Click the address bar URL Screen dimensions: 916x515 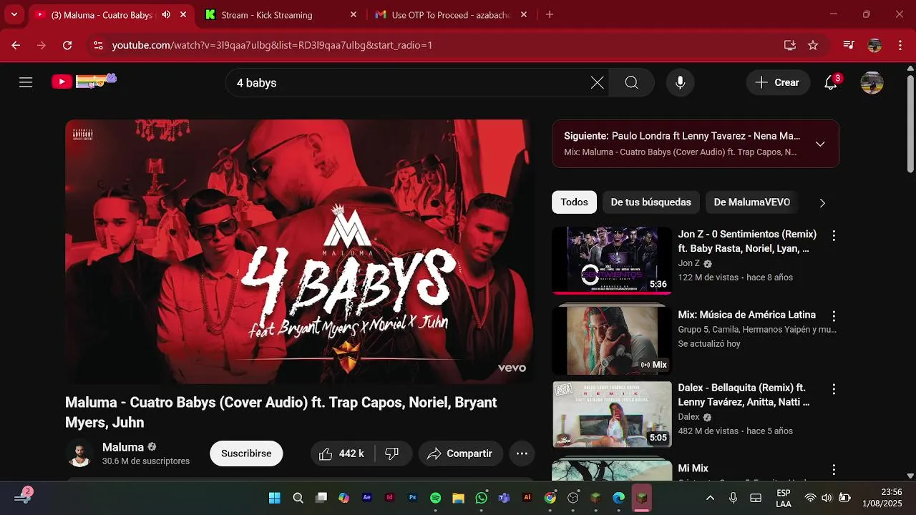coord(272,45)
